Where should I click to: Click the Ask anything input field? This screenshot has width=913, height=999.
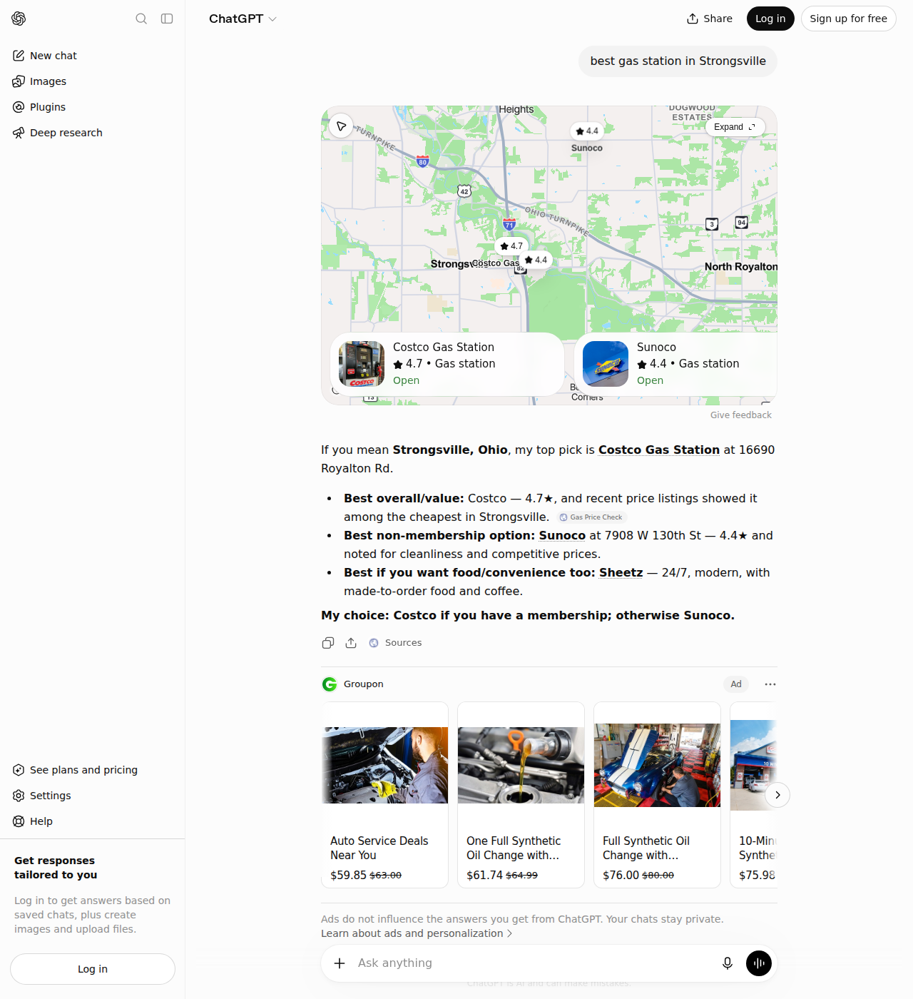click(534, 963)
